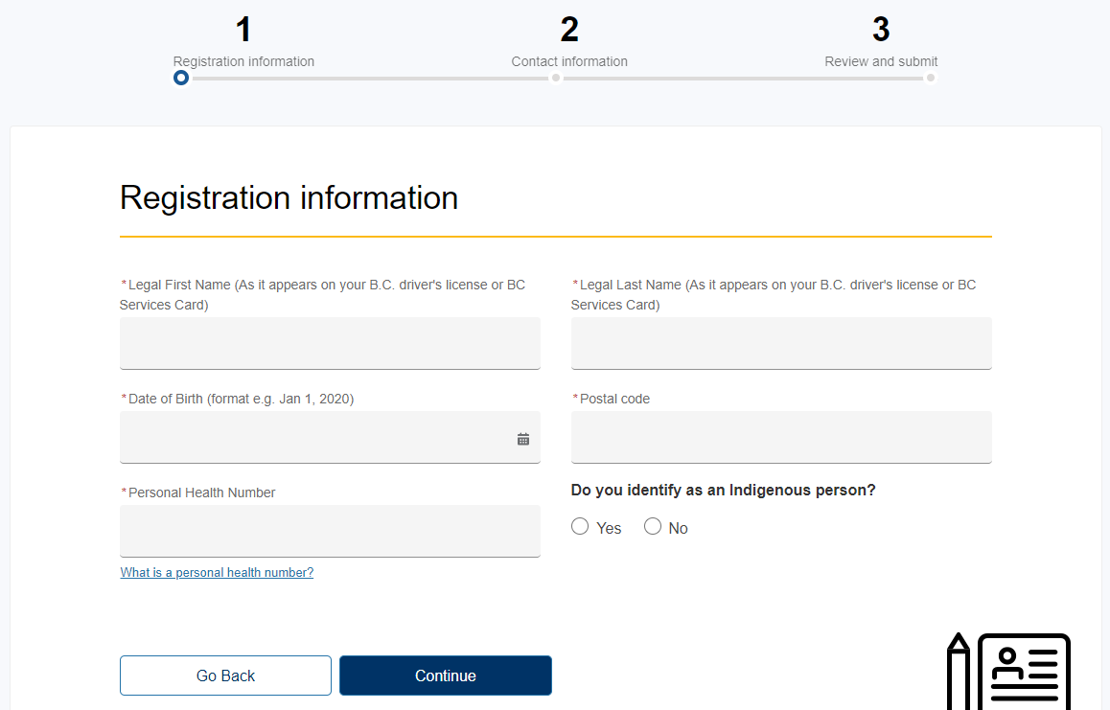Click the Legal First Name field
Image resolution: width=1110 pixels, height=710 pixels.
coord(330,343)
